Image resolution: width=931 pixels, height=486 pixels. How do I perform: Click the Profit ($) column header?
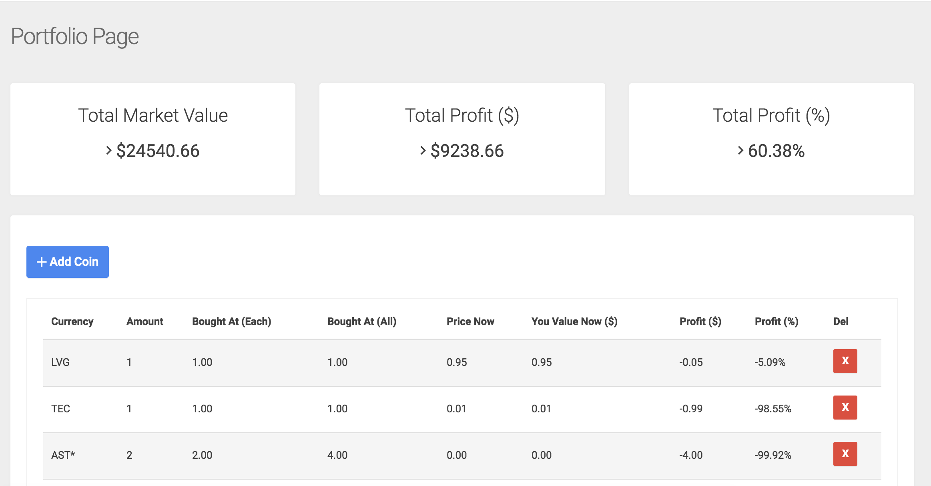[x=700, y=321]
